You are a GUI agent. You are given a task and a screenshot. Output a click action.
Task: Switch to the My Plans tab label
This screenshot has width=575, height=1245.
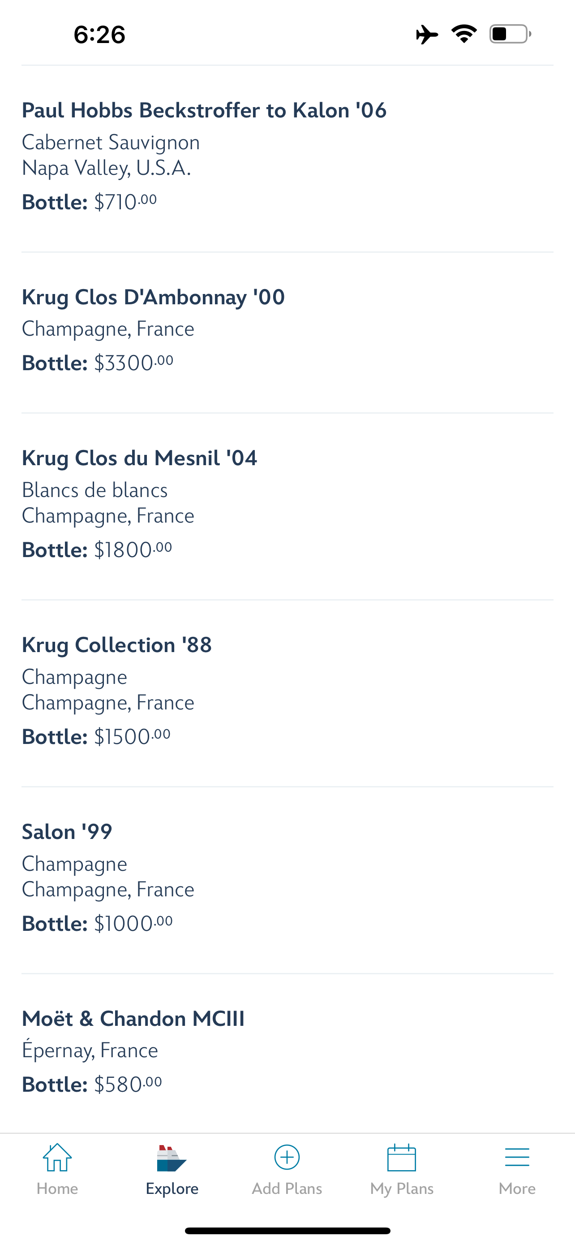[402, 1189]
